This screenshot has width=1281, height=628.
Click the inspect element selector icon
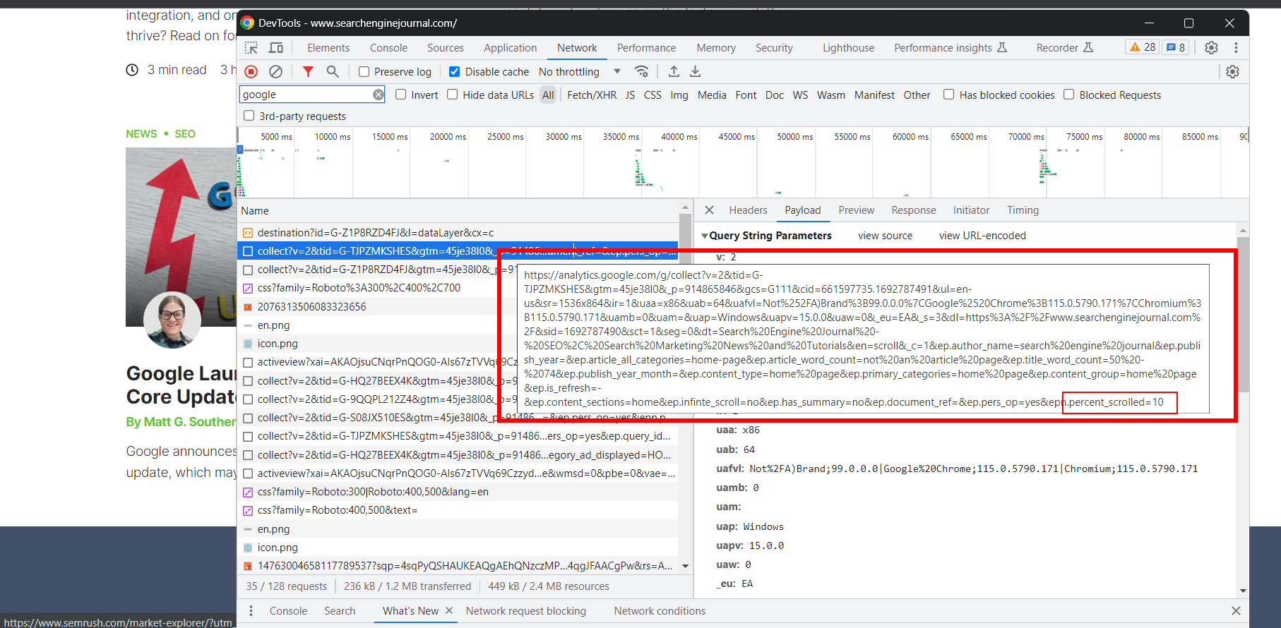point(251,48)
